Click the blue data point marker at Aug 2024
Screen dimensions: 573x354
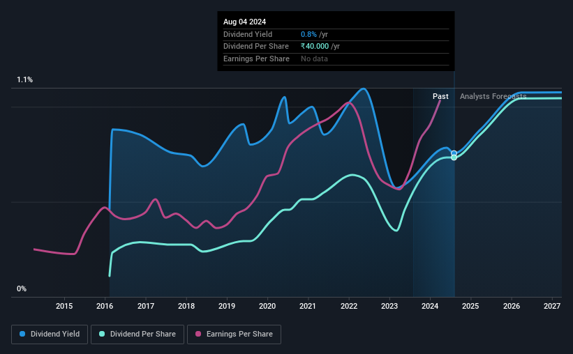(x=454, y=153)
